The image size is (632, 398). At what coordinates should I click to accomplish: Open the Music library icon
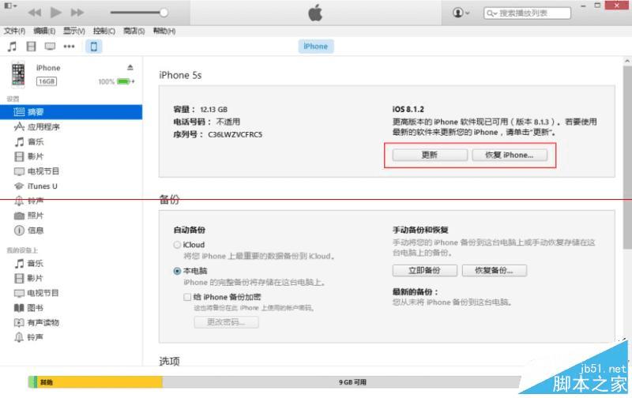[x=12, y=47]
